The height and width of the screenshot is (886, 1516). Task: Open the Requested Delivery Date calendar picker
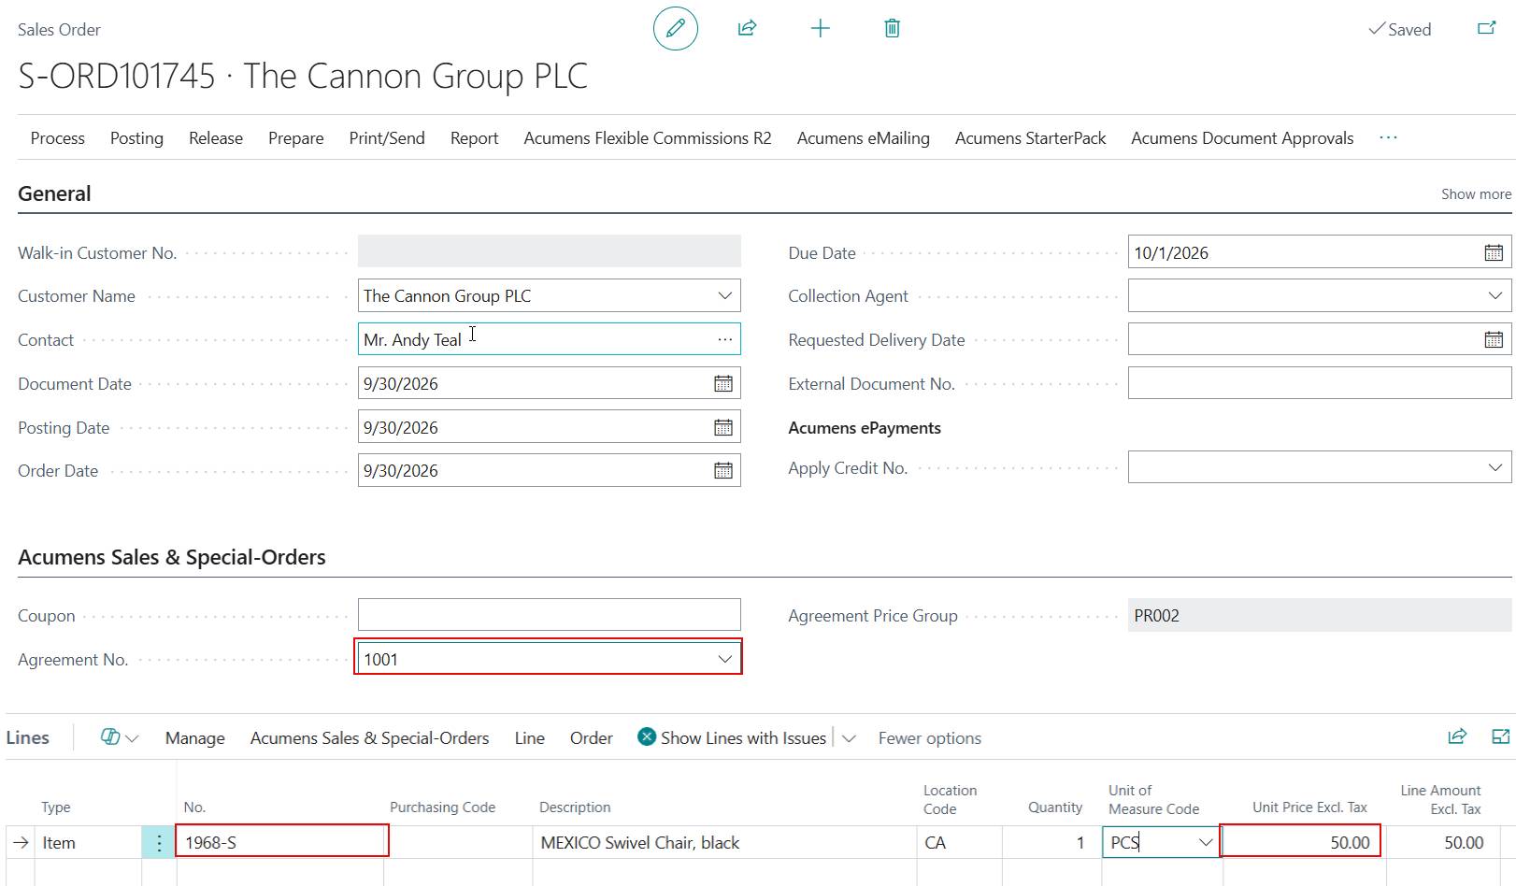(x=1494, y=339)
